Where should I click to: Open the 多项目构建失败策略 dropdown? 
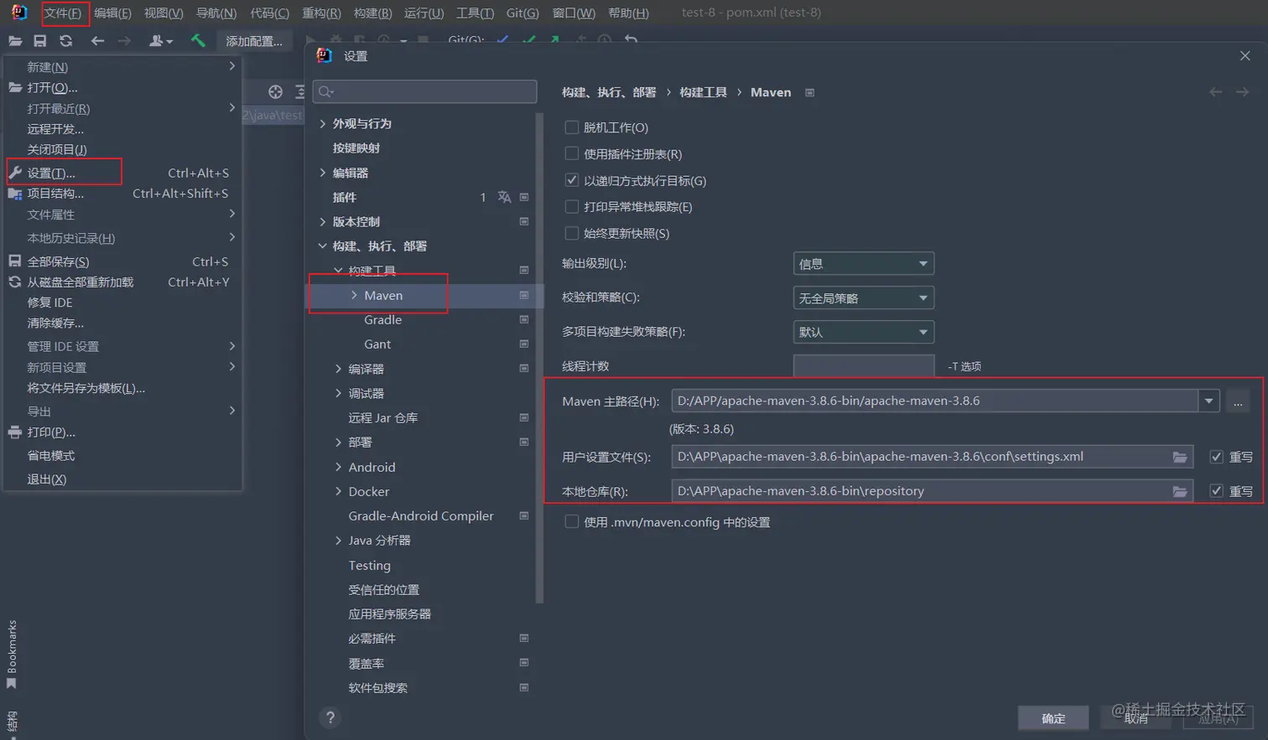pyautogui.click(x=863, y=333)
